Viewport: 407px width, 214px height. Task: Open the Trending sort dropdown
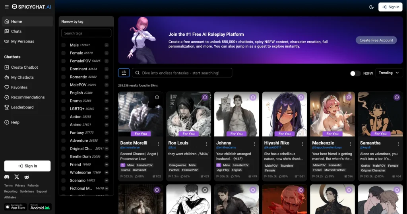point(389,73)
